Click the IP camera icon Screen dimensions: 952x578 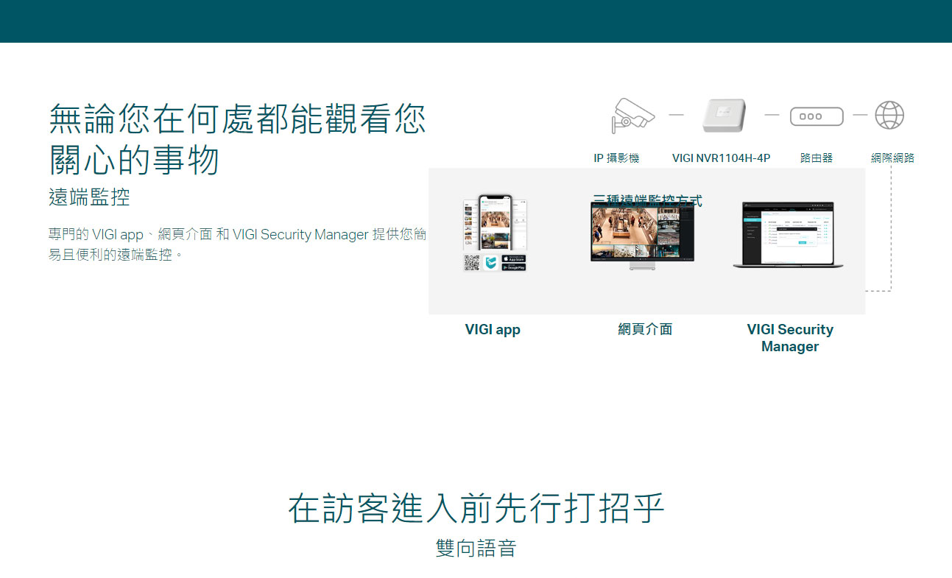pos(633,115)
